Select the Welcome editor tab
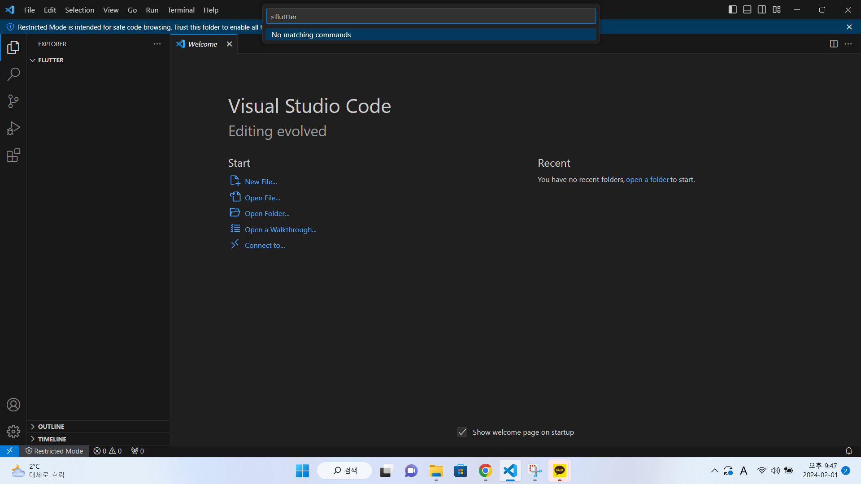The image size is (861, 484). point(204,44)
